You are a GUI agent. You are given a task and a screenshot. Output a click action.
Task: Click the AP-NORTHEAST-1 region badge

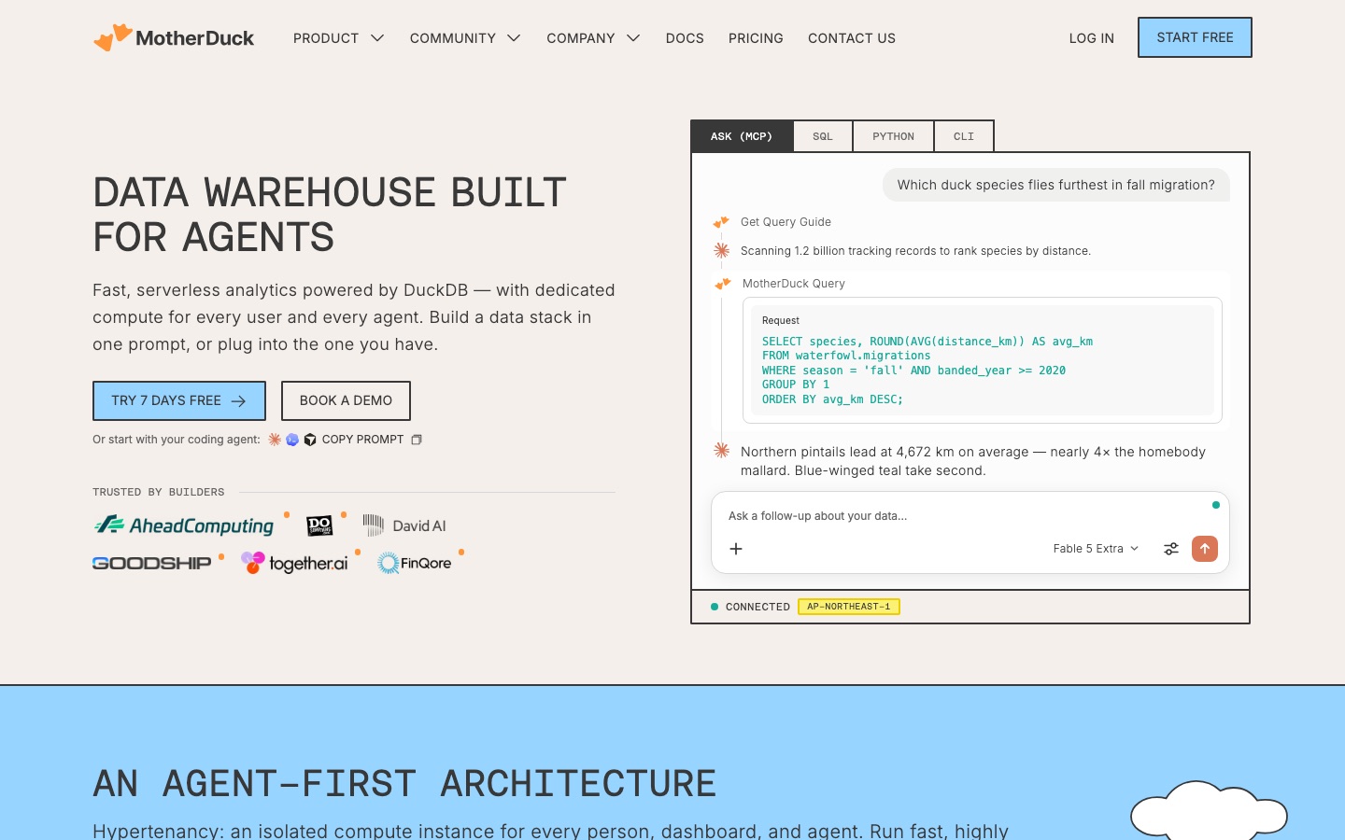click(849, 607)
